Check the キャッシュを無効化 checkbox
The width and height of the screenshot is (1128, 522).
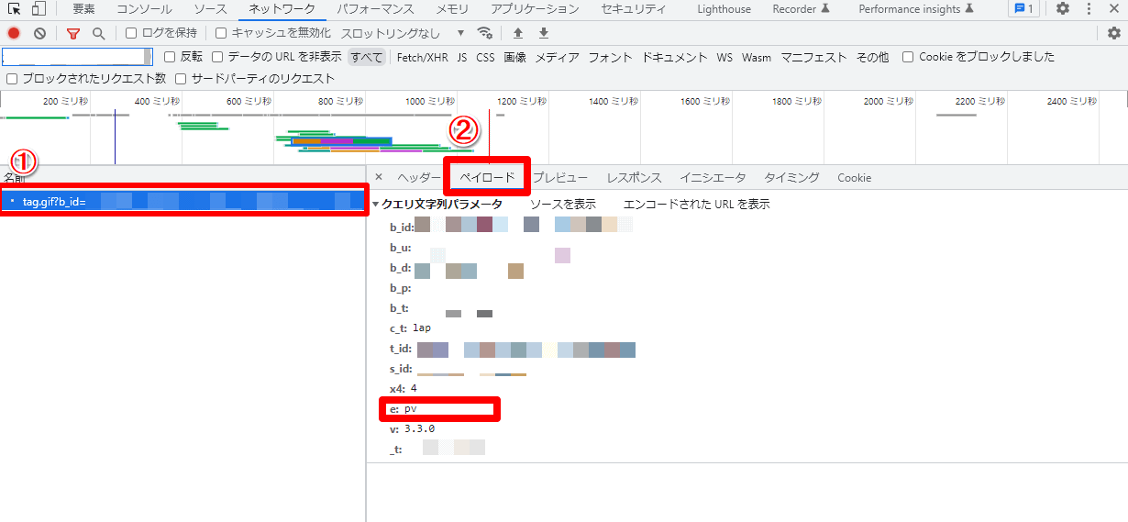pos(221,33)
